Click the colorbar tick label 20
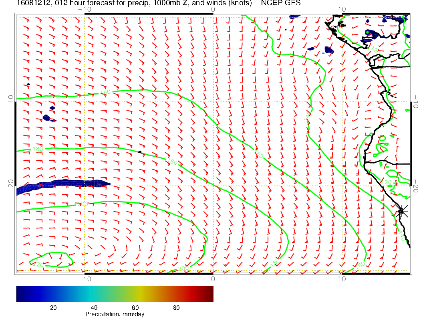This screenshot has width=423, height=327. [x=52, y=307]
